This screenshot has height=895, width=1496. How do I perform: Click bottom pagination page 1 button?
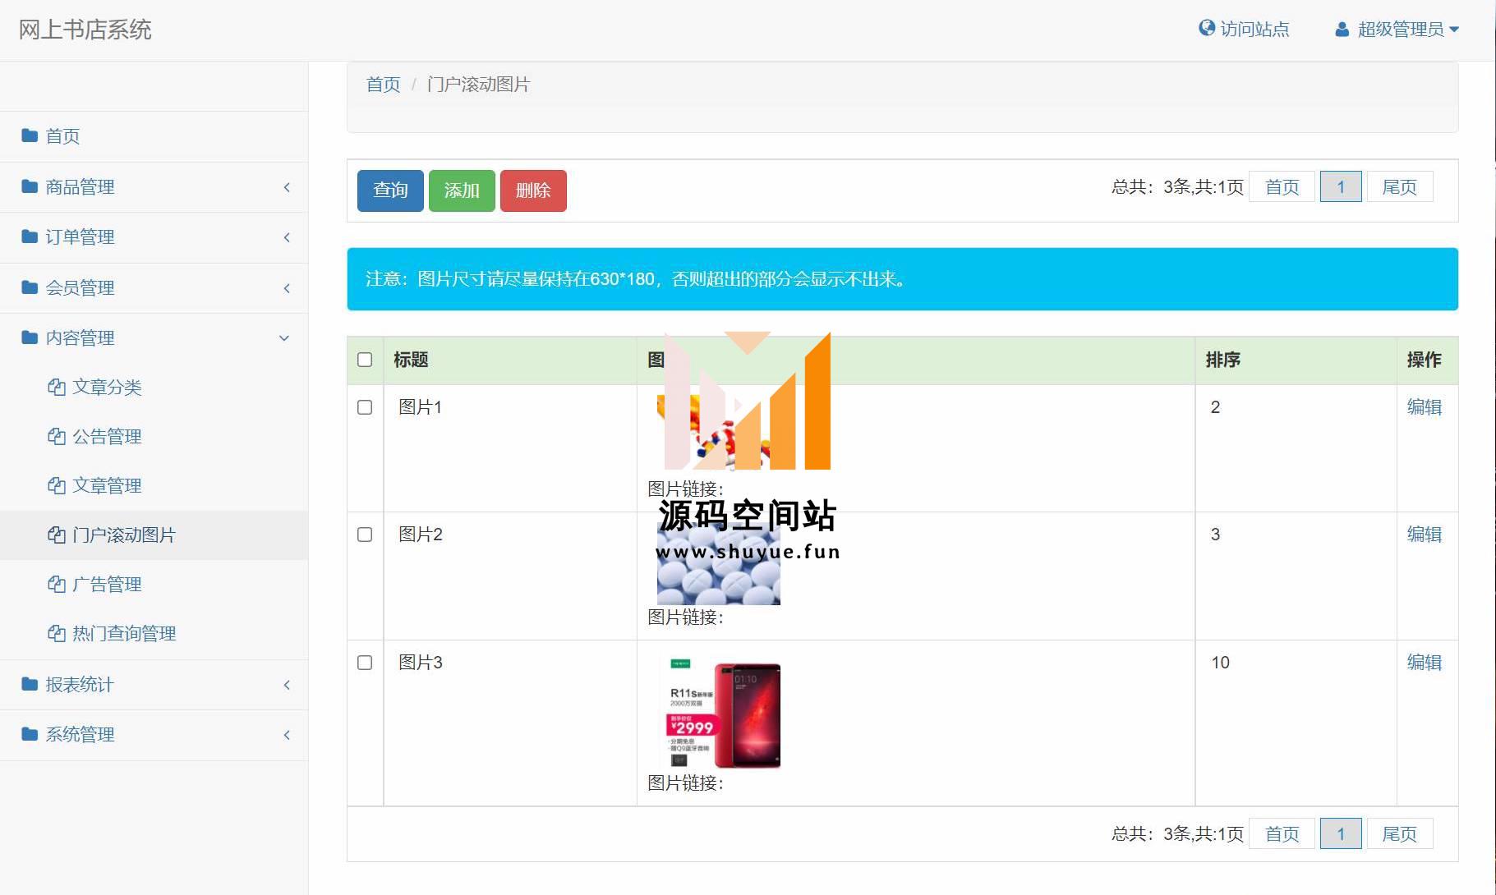point(1341,834)
